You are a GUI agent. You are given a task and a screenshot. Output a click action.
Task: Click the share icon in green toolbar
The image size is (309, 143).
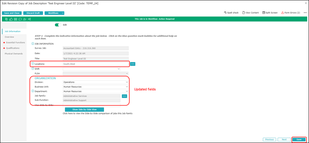(29, 19)
